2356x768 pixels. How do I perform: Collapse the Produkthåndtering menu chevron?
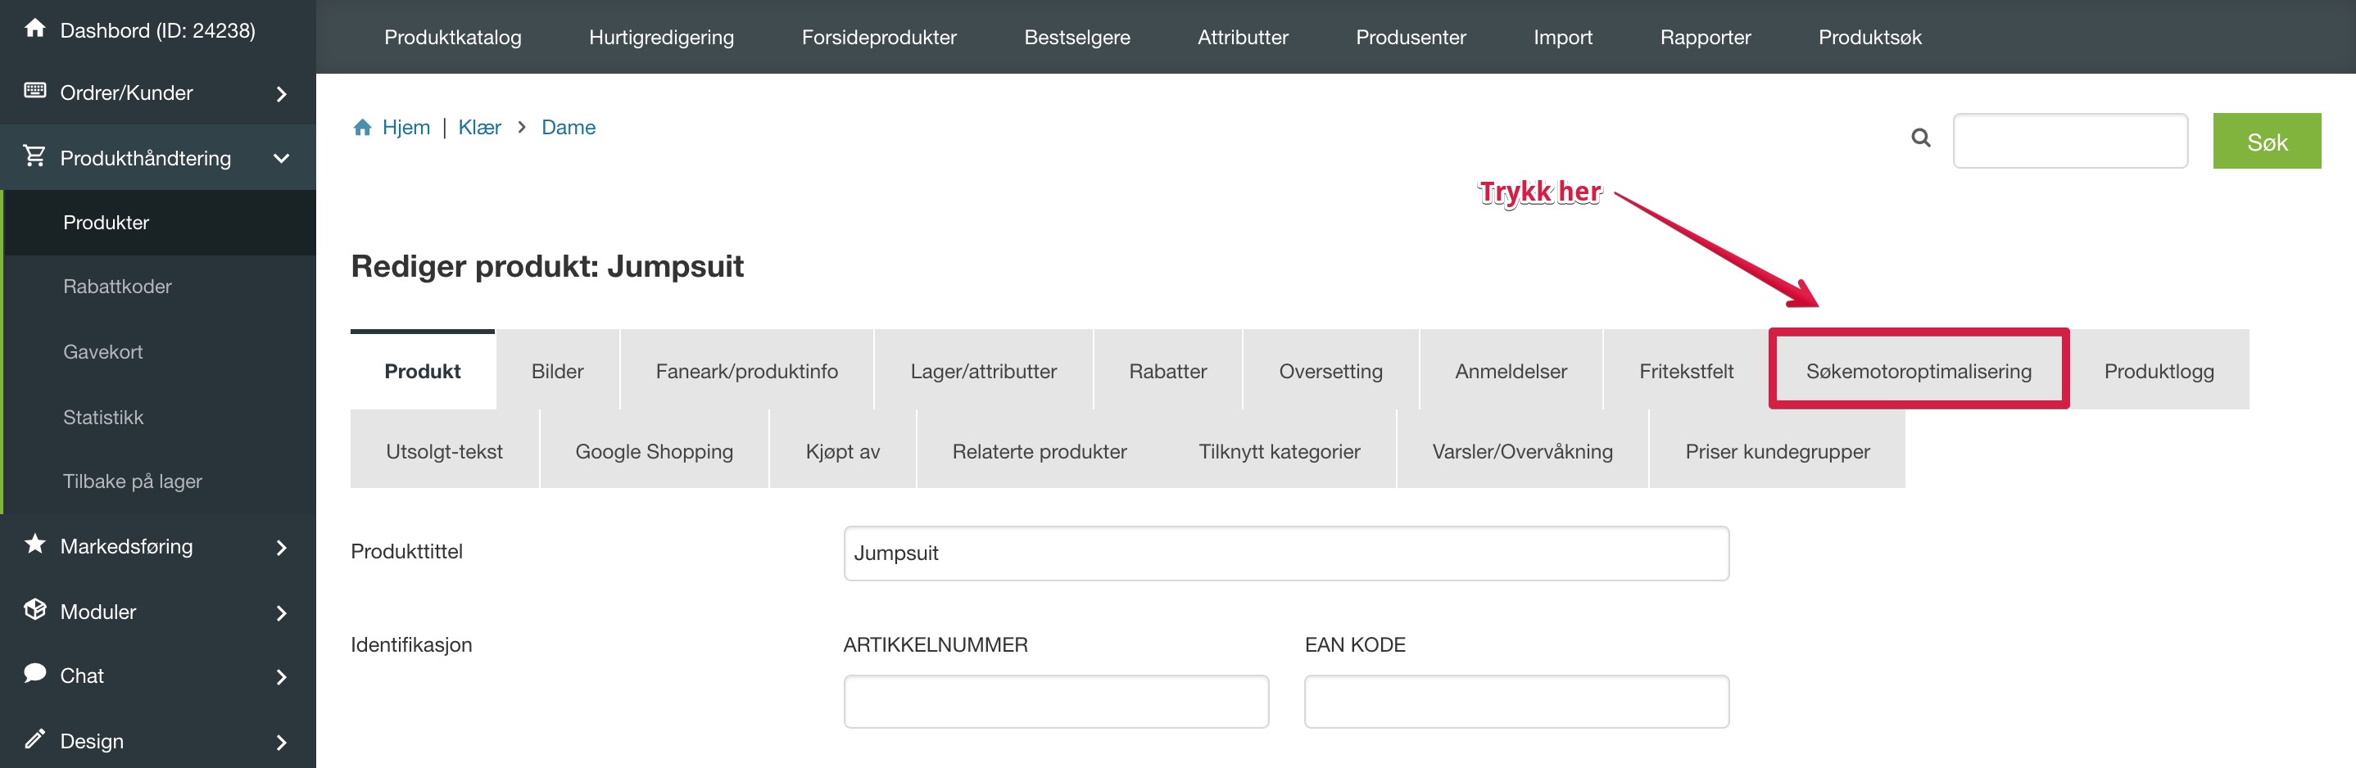click(x=282, y=158)
